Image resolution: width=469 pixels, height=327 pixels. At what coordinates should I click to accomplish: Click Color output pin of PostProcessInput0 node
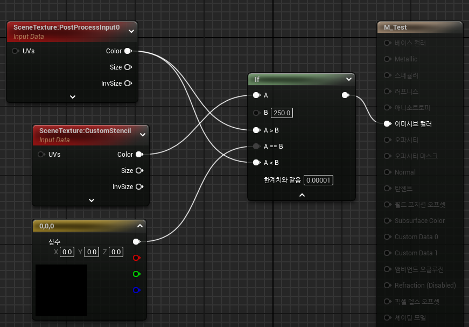(128, 51)
